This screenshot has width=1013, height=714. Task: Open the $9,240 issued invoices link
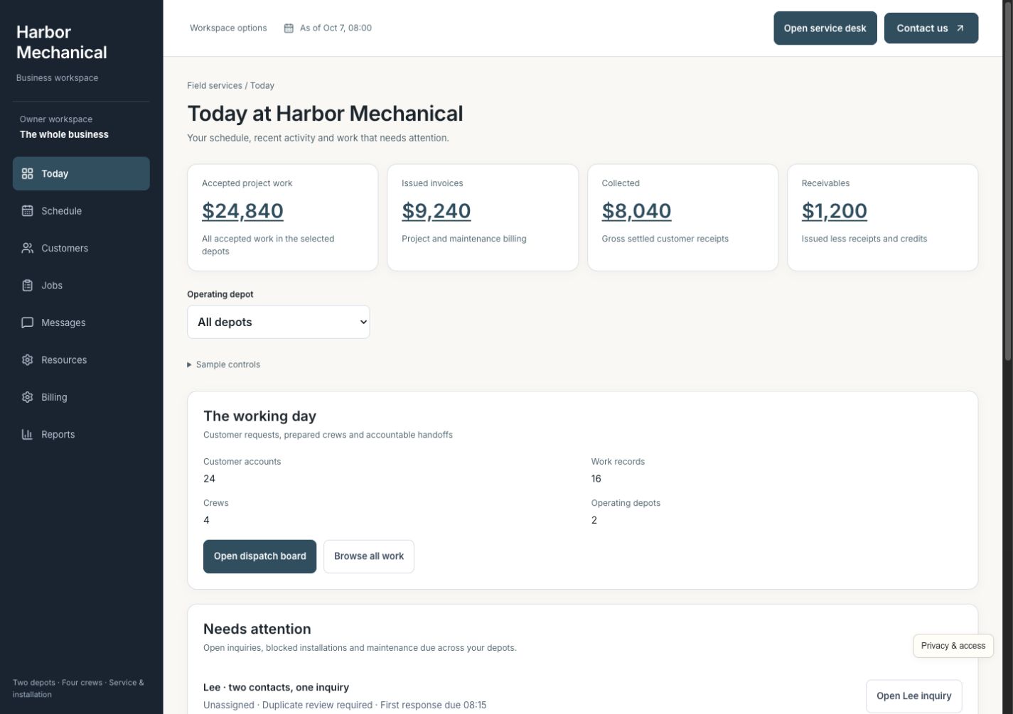(x=436, y=211)
